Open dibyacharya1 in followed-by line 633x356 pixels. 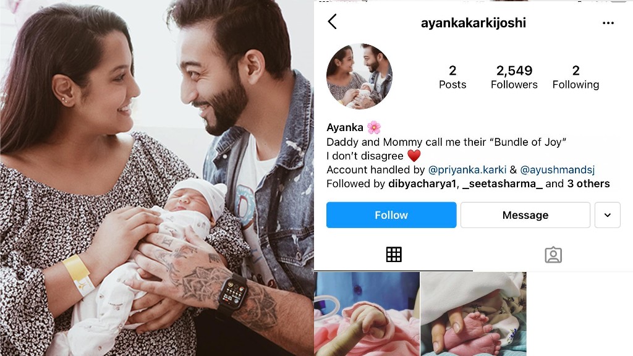click(422, 184)
